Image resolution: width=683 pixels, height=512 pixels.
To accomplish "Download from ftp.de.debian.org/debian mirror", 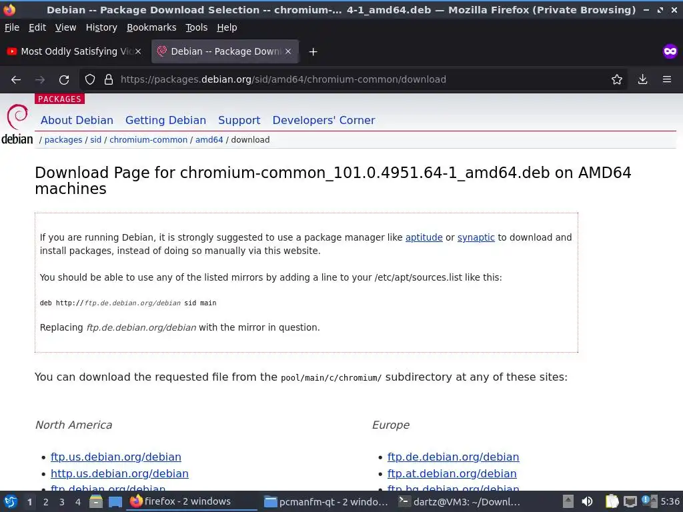I will (x=453, y=457).
